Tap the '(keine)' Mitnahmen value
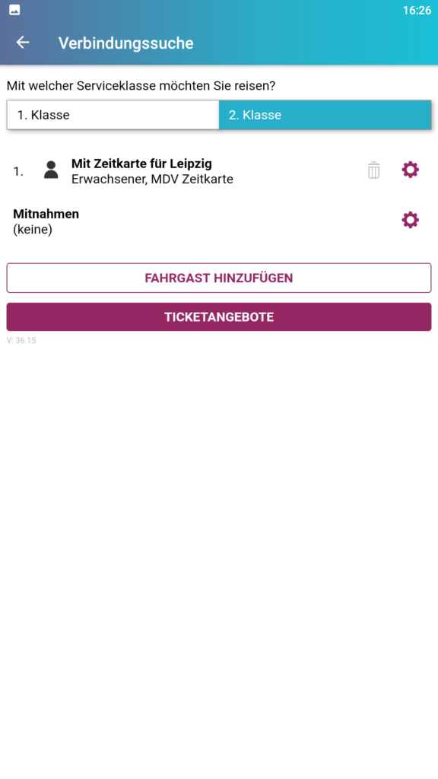Screen dimensions: 438x779 32,230
